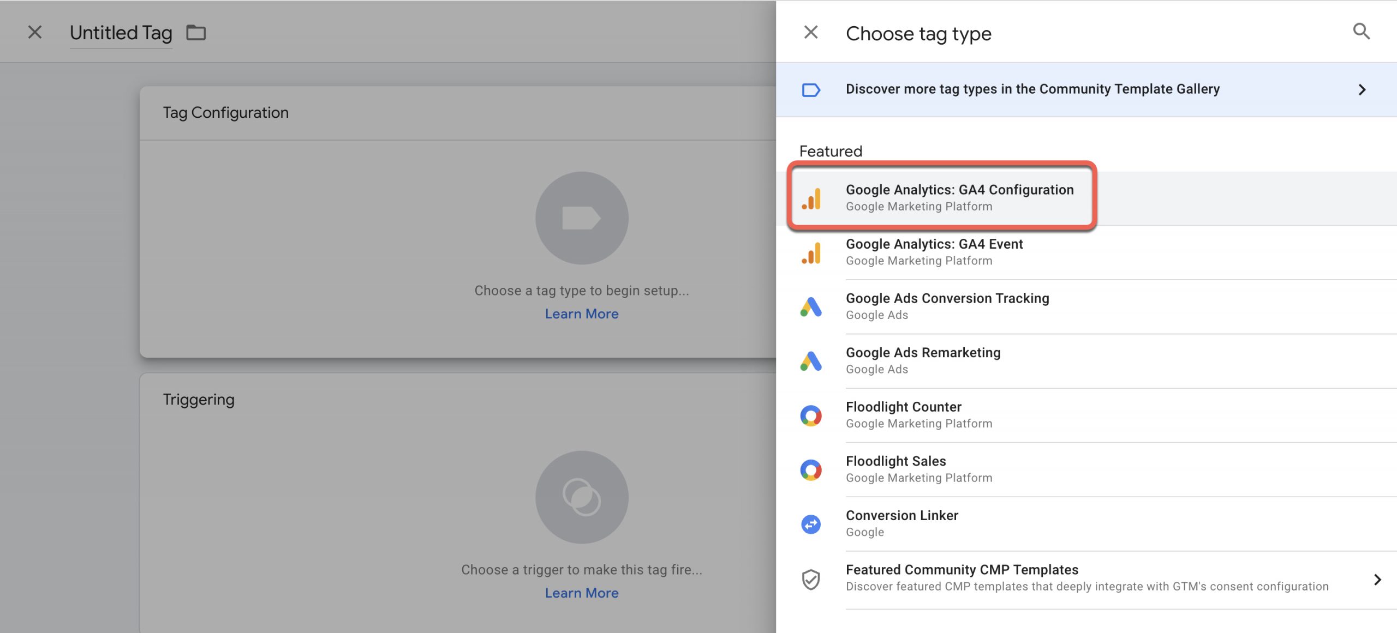1397x633 pixels.
Task: Select Google Analytics: GA4 Event
Action: pos(1086,252)
